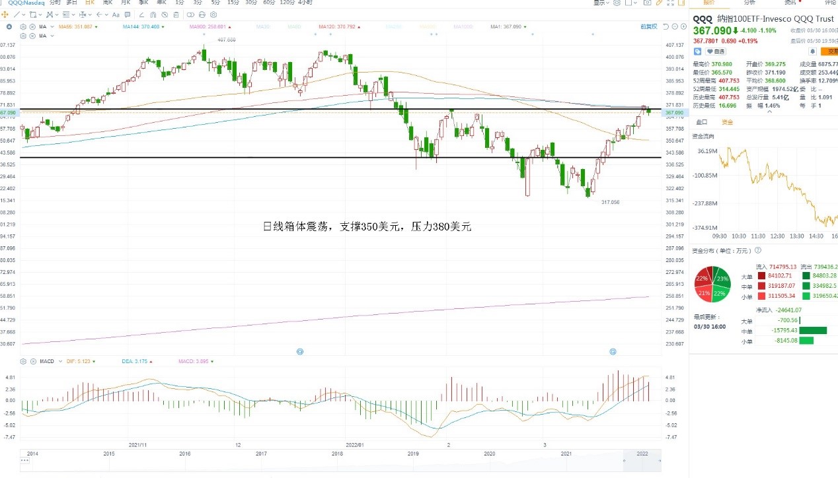
Task: Switch to 周K weekly chart
Action: tap(107, 3)
